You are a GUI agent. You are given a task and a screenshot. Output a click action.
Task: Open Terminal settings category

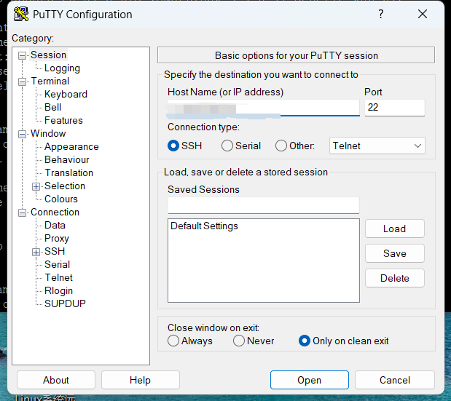pos(50,82)
